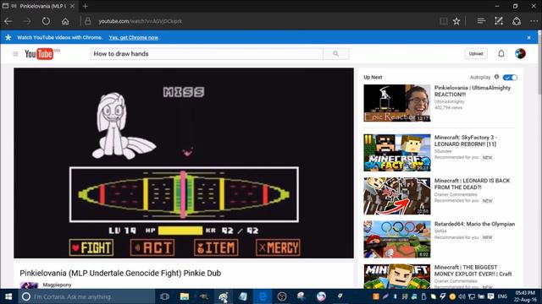Open 'LEONARD IS BACK FROM THE DEAD' thumbnail
This screenshot has width=542, height=304.
(x=397, y=196)
